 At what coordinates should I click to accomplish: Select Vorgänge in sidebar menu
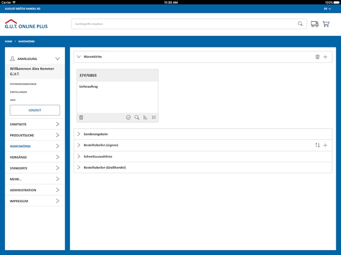point(35,157)
